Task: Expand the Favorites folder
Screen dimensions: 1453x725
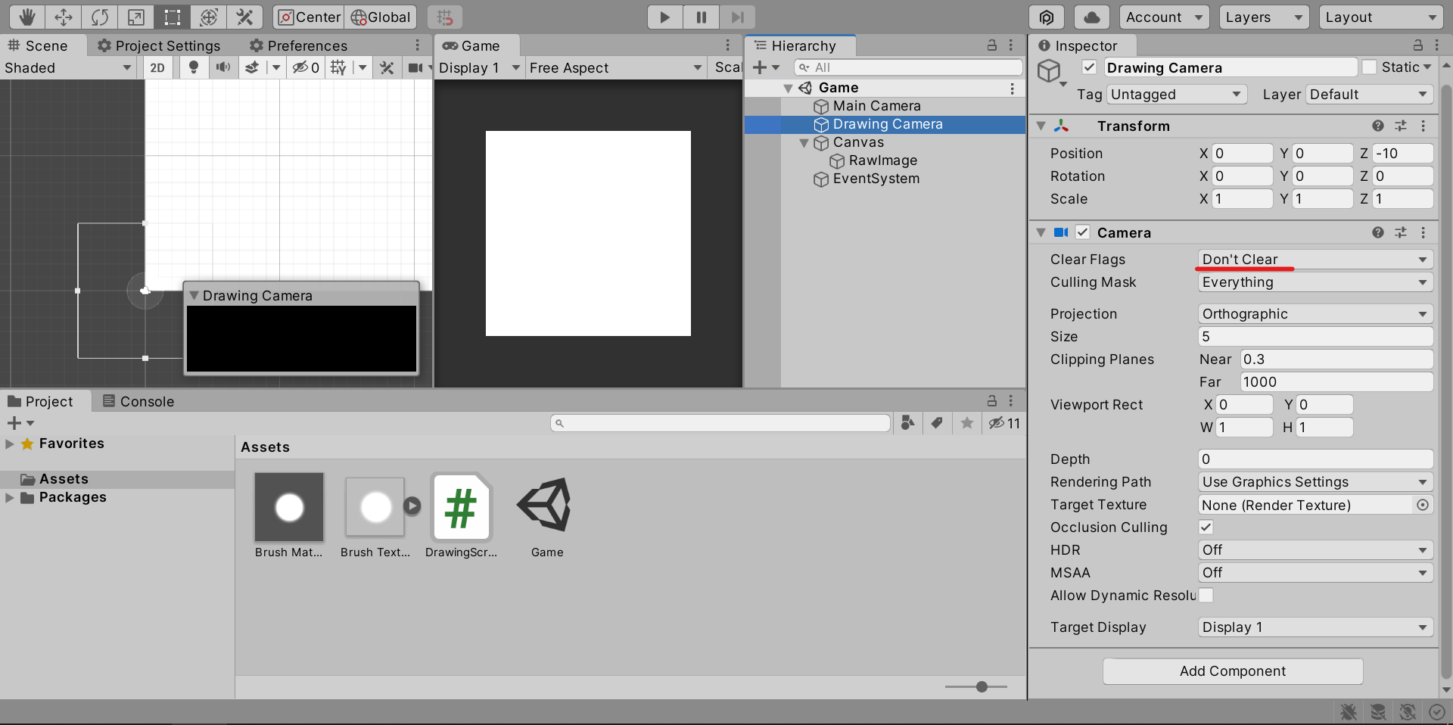Action: [10, 443]
